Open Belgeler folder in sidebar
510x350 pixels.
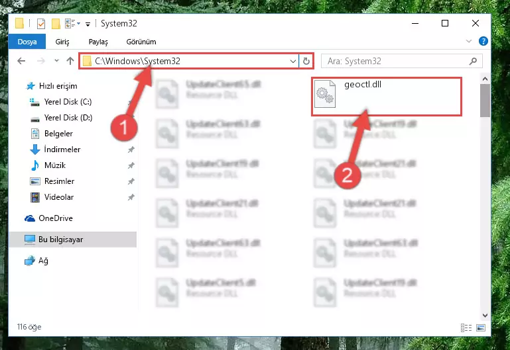(58, 134)
